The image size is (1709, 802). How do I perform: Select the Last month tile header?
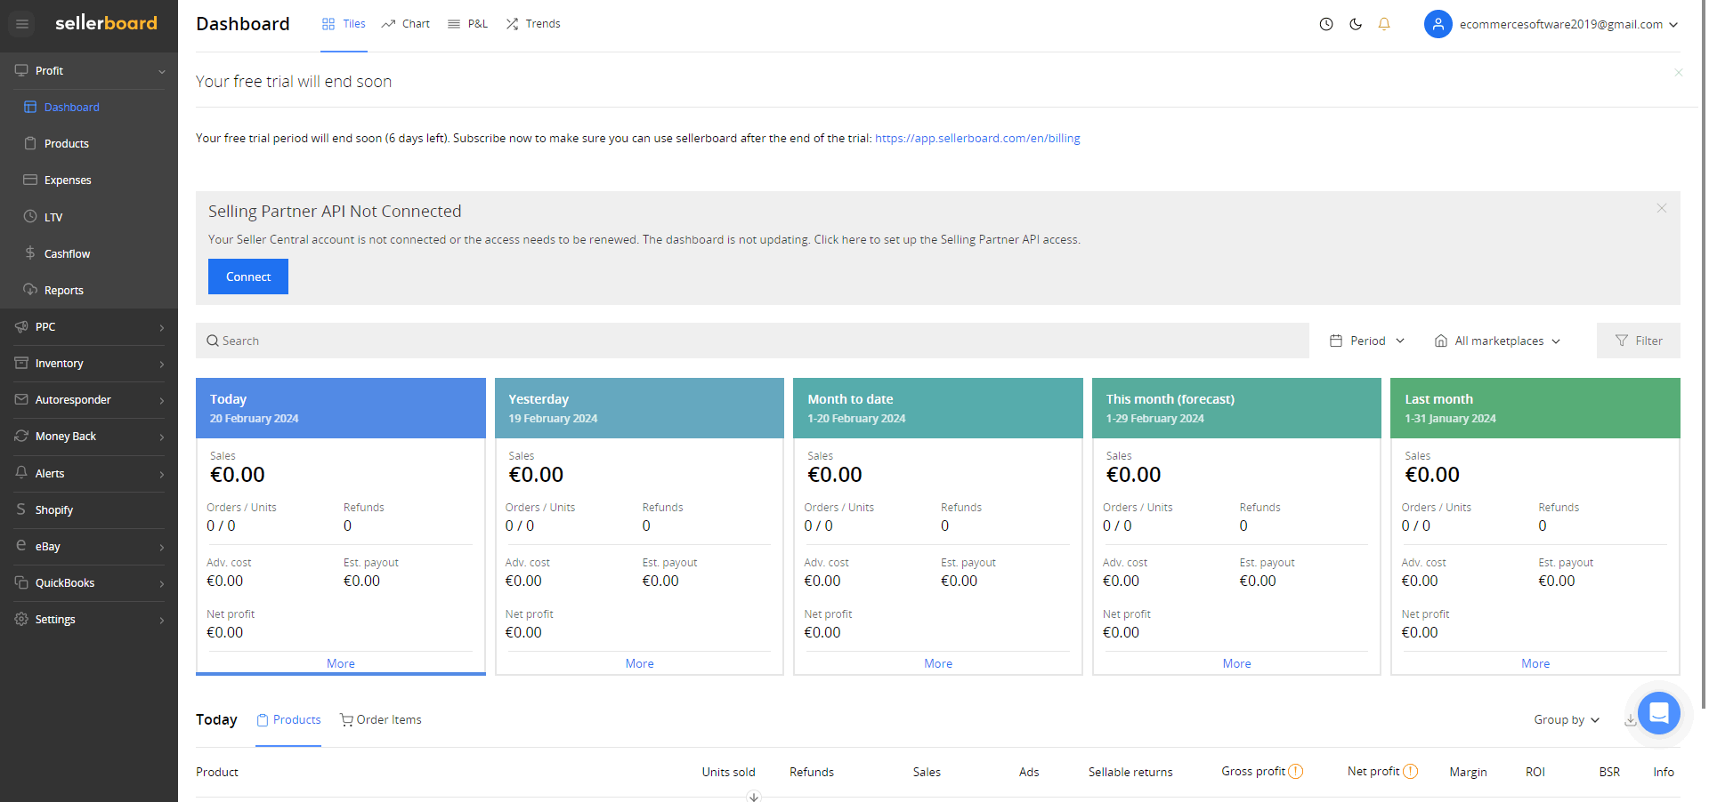[1535, 408]
